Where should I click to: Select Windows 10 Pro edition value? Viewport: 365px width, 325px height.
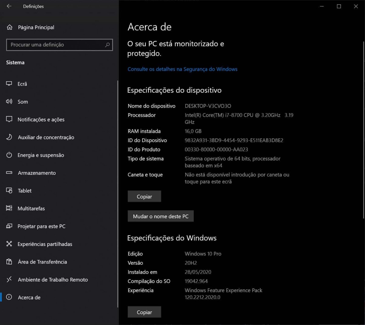click(x=203, y=254)
